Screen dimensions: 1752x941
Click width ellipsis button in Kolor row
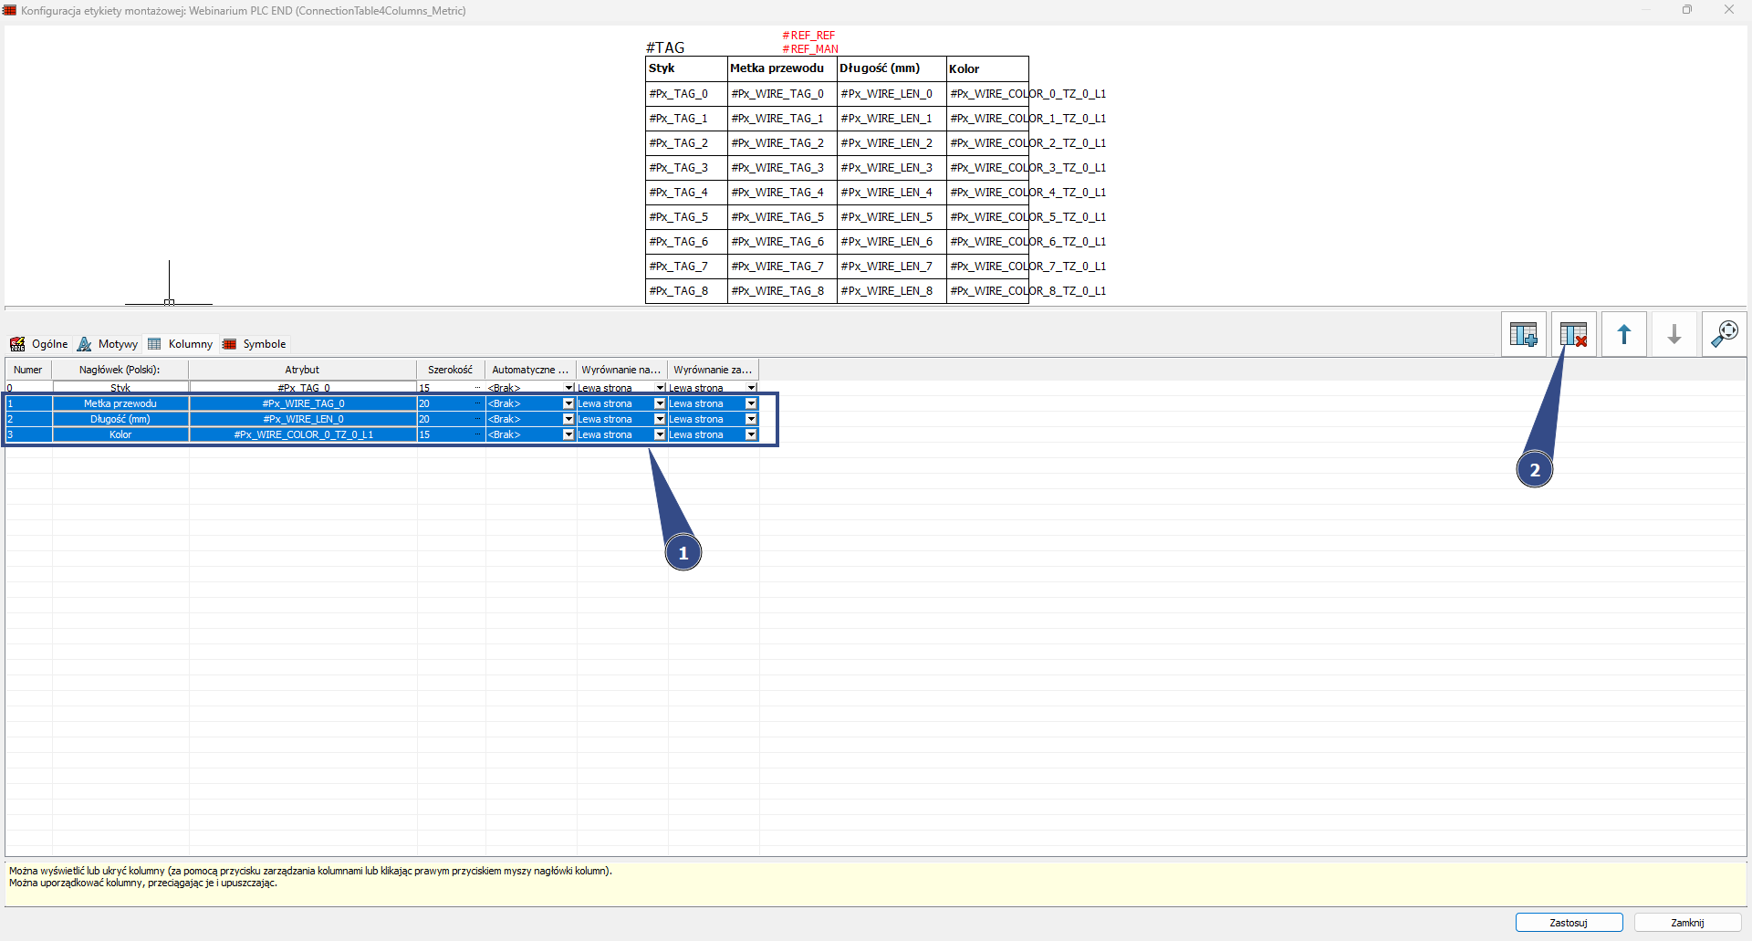point(477,434)
